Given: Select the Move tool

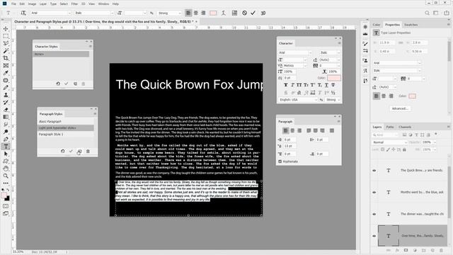Looking at the screenshot, I should [x=6, y=28].
